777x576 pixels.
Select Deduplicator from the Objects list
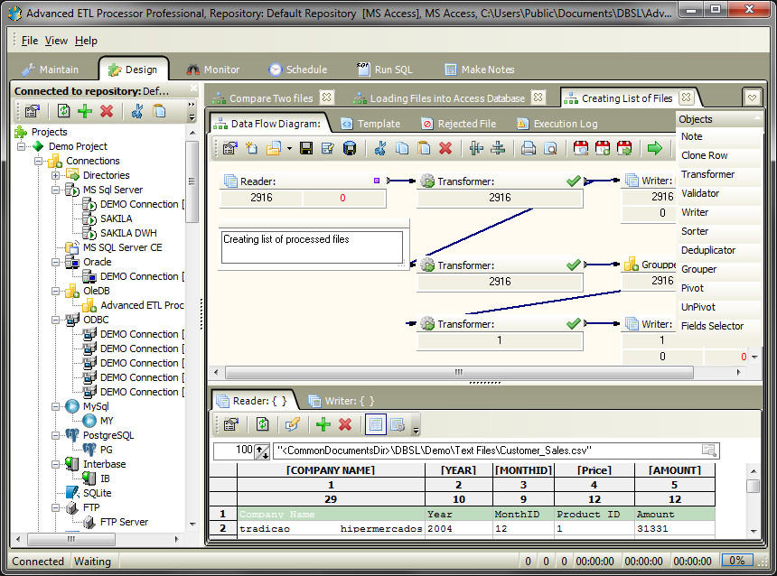pyautogui.click(x=708, y=250)
